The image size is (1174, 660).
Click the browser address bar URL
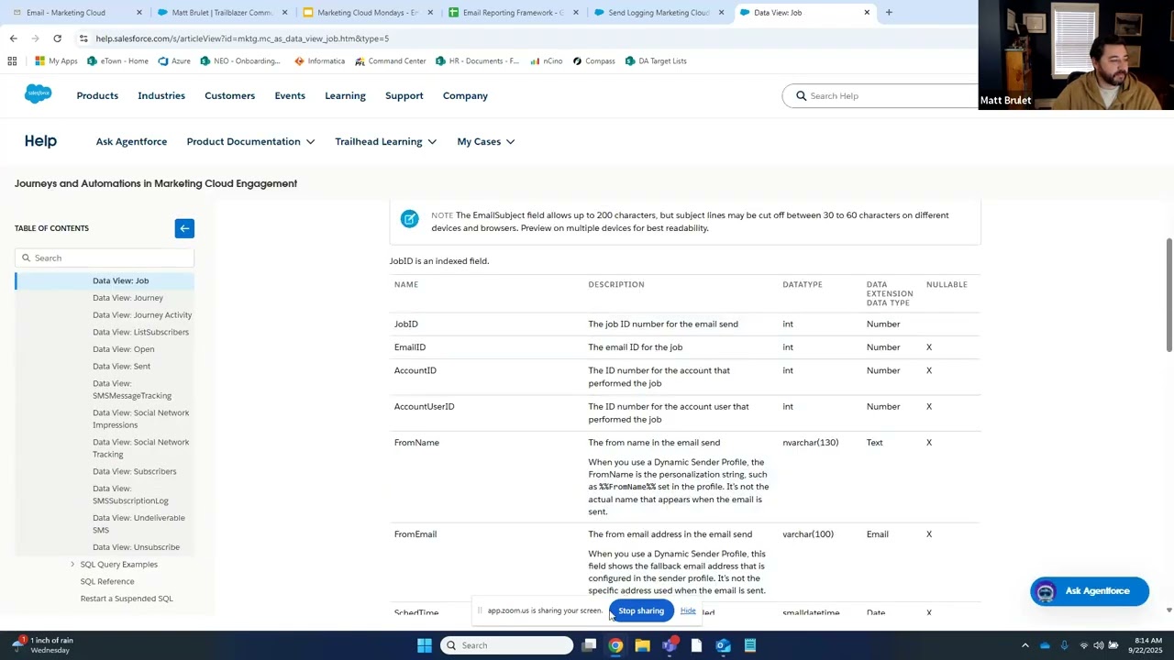point(242,38)
